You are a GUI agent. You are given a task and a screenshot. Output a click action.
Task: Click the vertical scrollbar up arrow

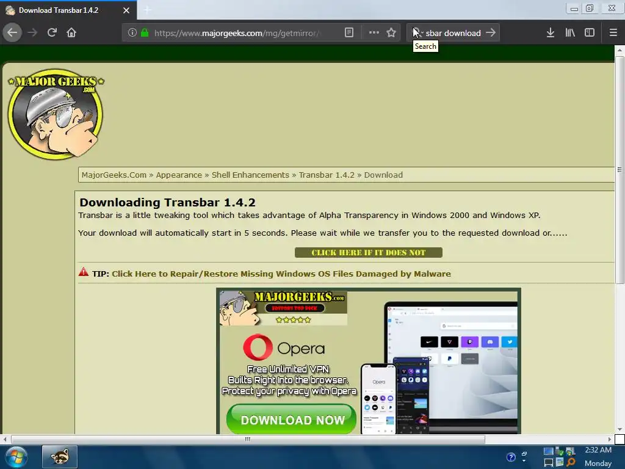(x=619, y=50)
